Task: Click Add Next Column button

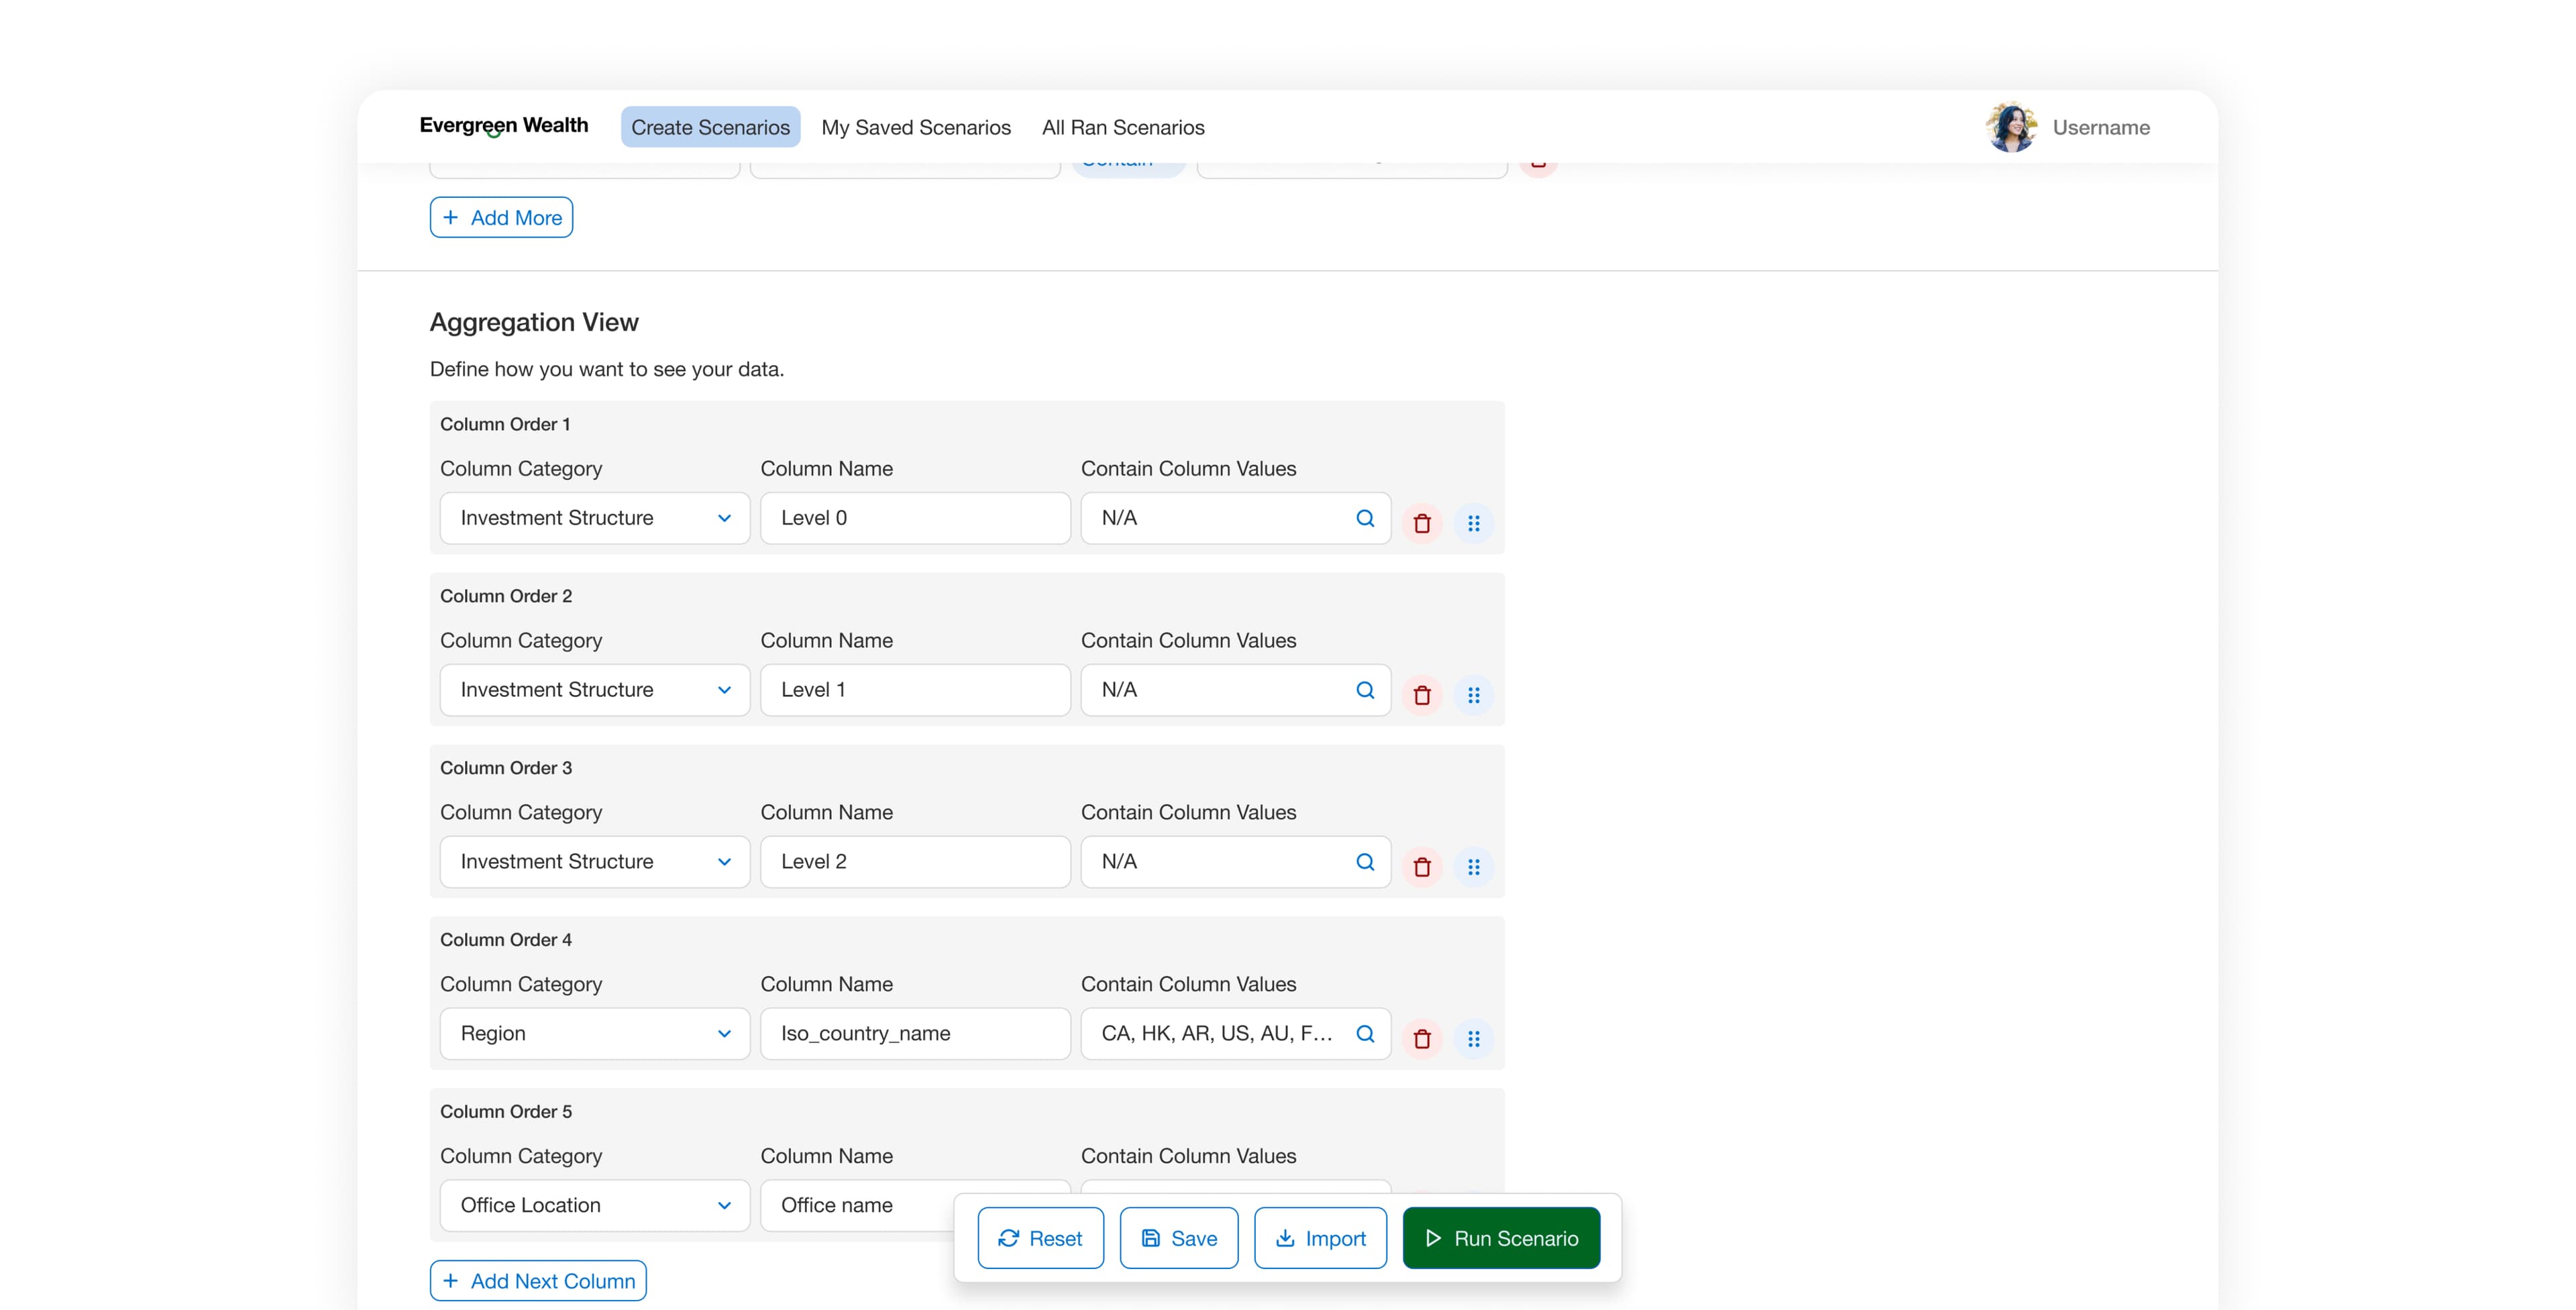Action: (x=538, y=1281)
